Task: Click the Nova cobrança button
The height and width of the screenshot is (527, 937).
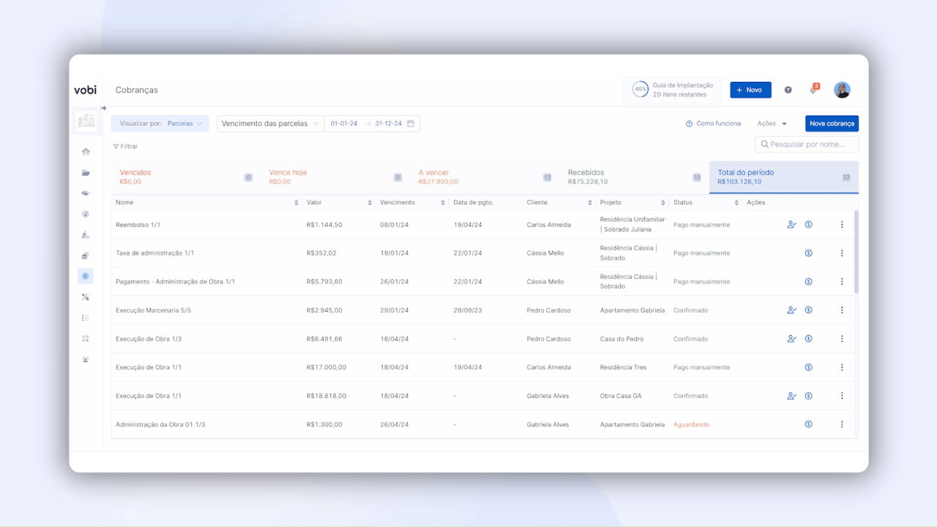Action: tap(832, 124)
